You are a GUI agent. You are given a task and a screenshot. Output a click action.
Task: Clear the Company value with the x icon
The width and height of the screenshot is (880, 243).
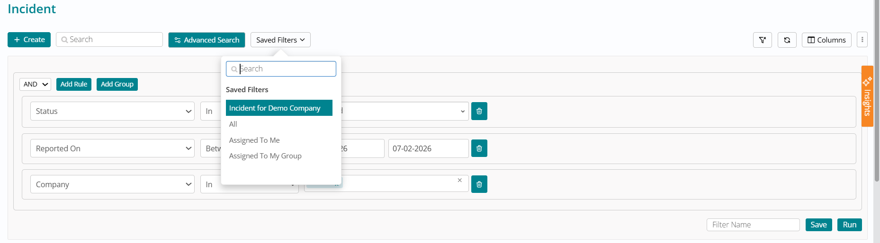pos(459,180)
